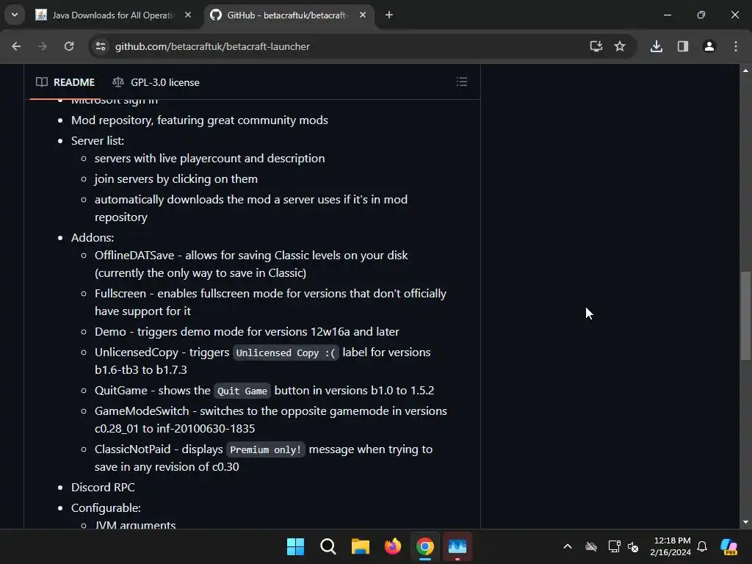
Task: Reload the current page
Action: click(x=69, y=46)
